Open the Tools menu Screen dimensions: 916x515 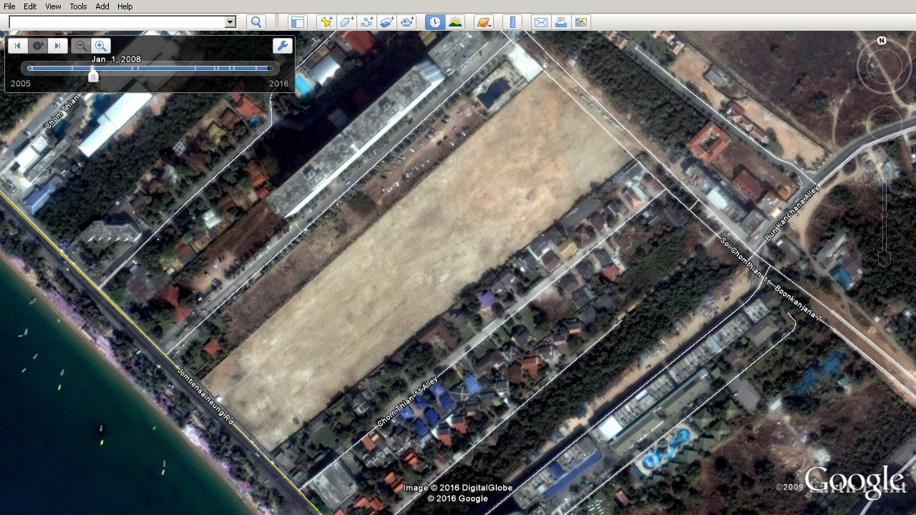click(x=78, y=6)
